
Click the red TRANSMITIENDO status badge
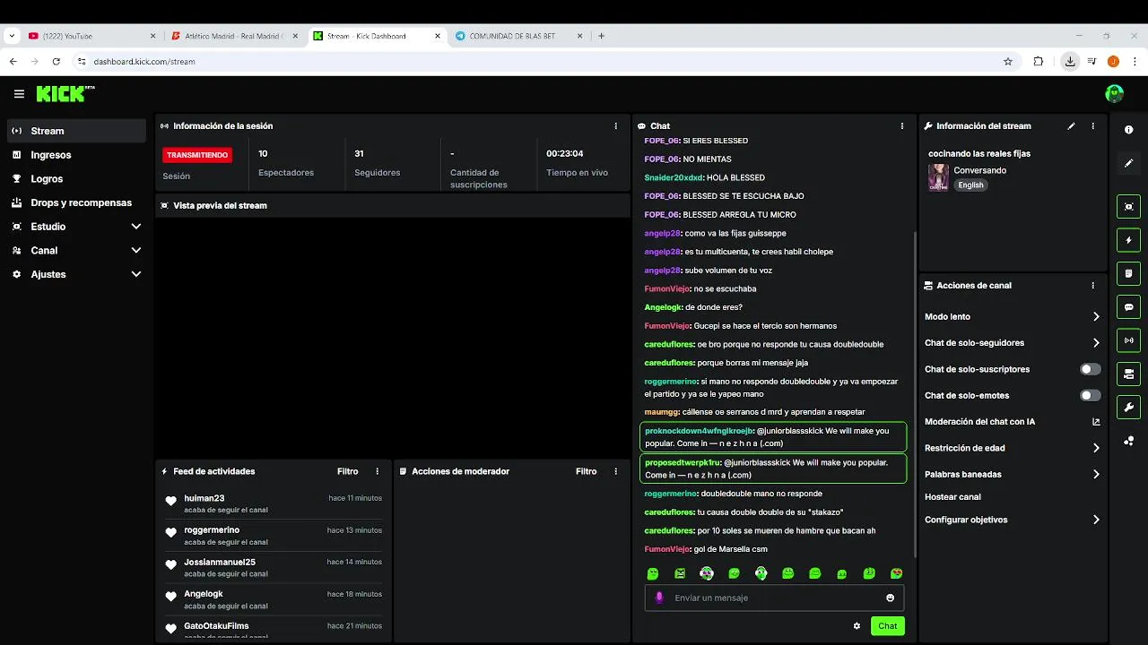point(197,155)
